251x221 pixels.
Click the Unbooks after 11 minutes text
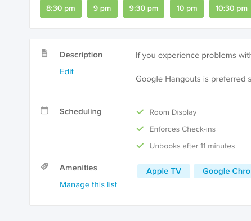pyautogui.click(x=192, y=146)
